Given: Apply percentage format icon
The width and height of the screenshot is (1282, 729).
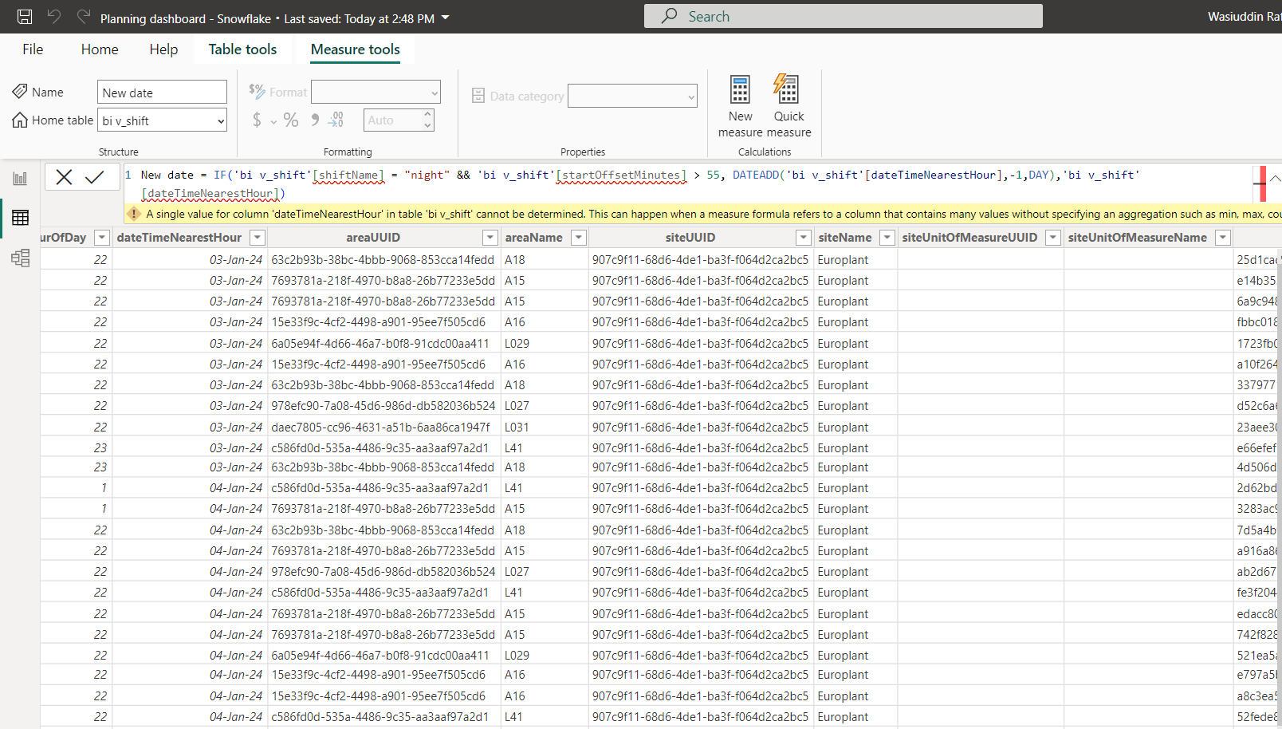Looking at the screenshot, I should tap(291, 120).
